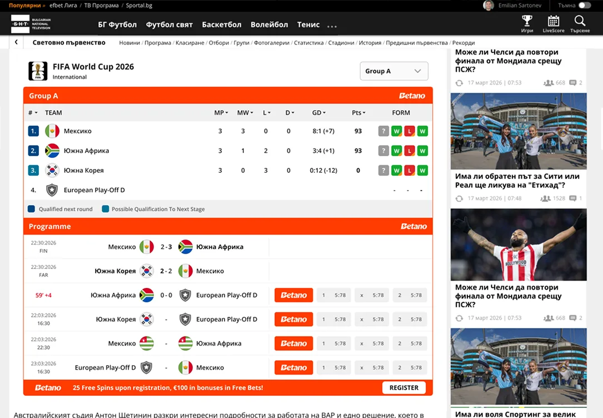
Task: Sort standings by GD column
Action: (x=319, y=113)
